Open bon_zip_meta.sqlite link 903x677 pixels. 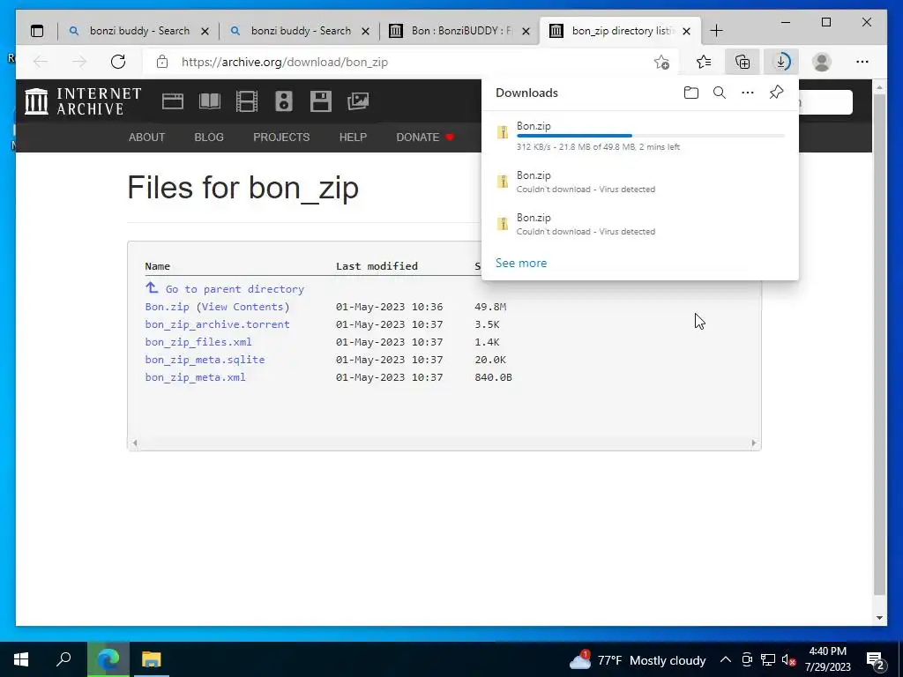(205, 360)
